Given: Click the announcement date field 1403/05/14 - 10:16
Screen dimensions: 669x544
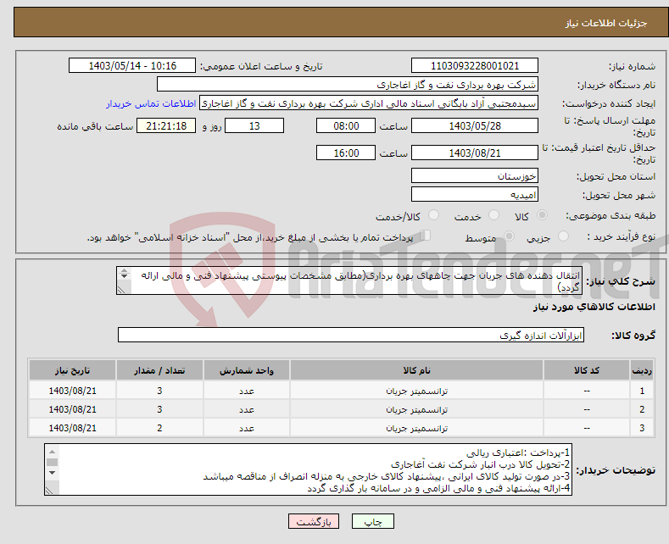Looking at the screenshot, I should pyautogui.click(x=131, y=65).
